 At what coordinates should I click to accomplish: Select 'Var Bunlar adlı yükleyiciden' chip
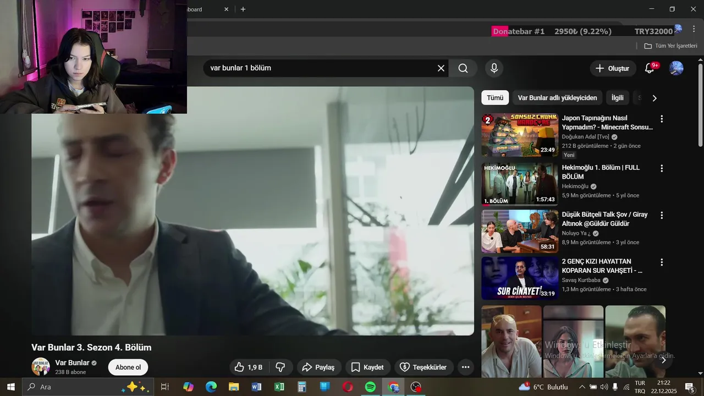pos(557,98)
